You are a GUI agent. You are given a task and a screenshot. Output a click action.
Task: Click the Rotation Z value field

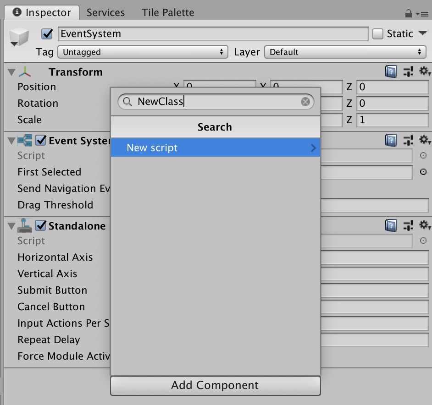click(x=393, y=104)
